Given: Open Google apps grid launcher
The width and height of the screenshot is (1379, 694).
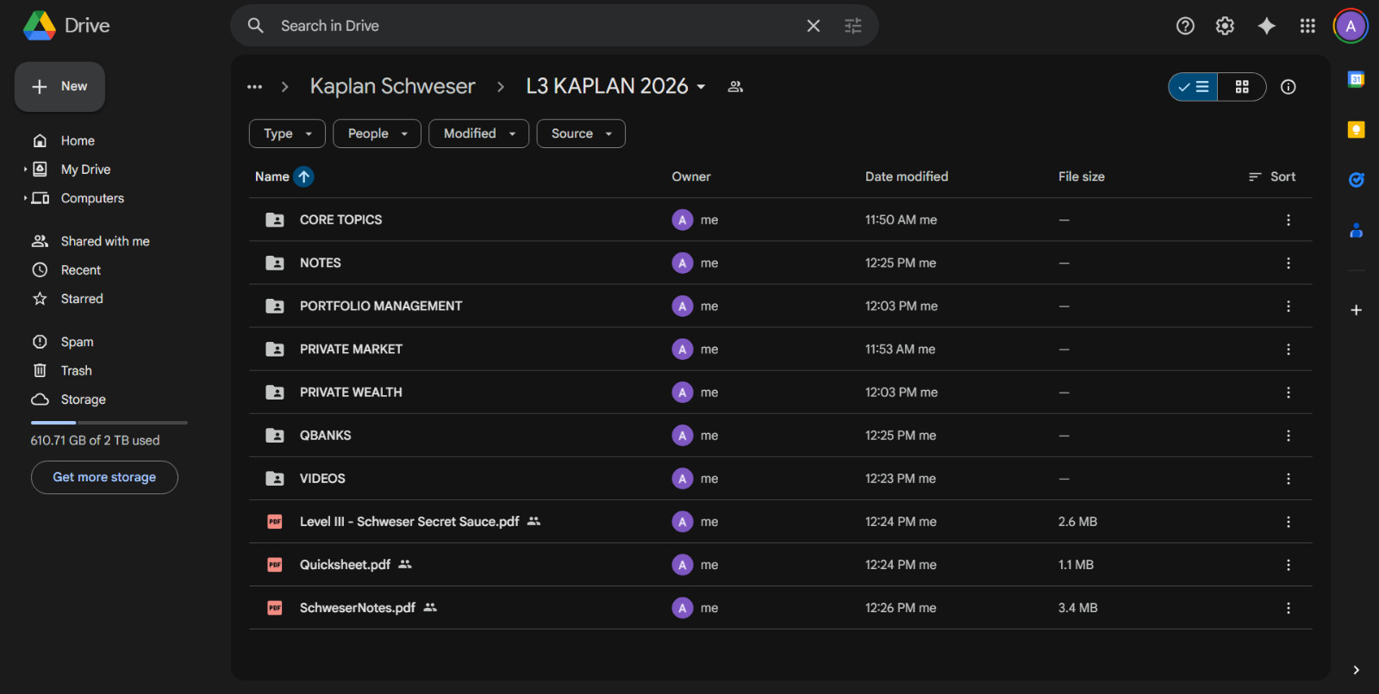Looking at the screenshot, I should (1307, 26).
